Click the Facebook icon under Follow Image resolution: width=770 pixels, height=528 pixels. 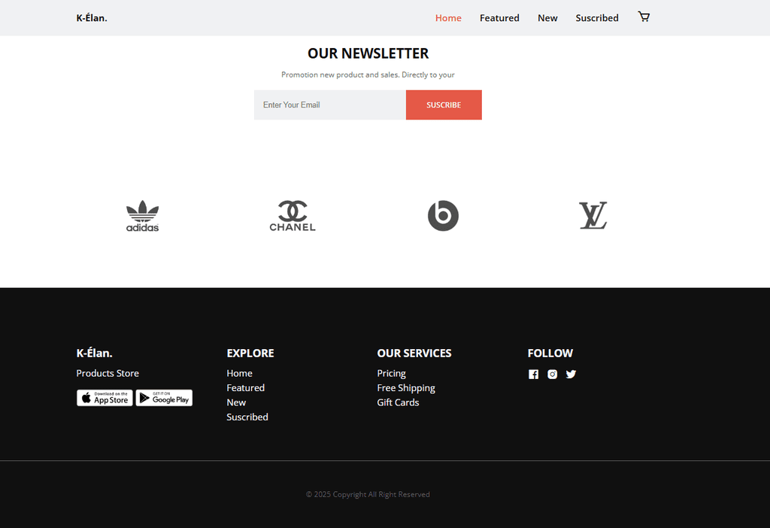(x=533, y=375)
